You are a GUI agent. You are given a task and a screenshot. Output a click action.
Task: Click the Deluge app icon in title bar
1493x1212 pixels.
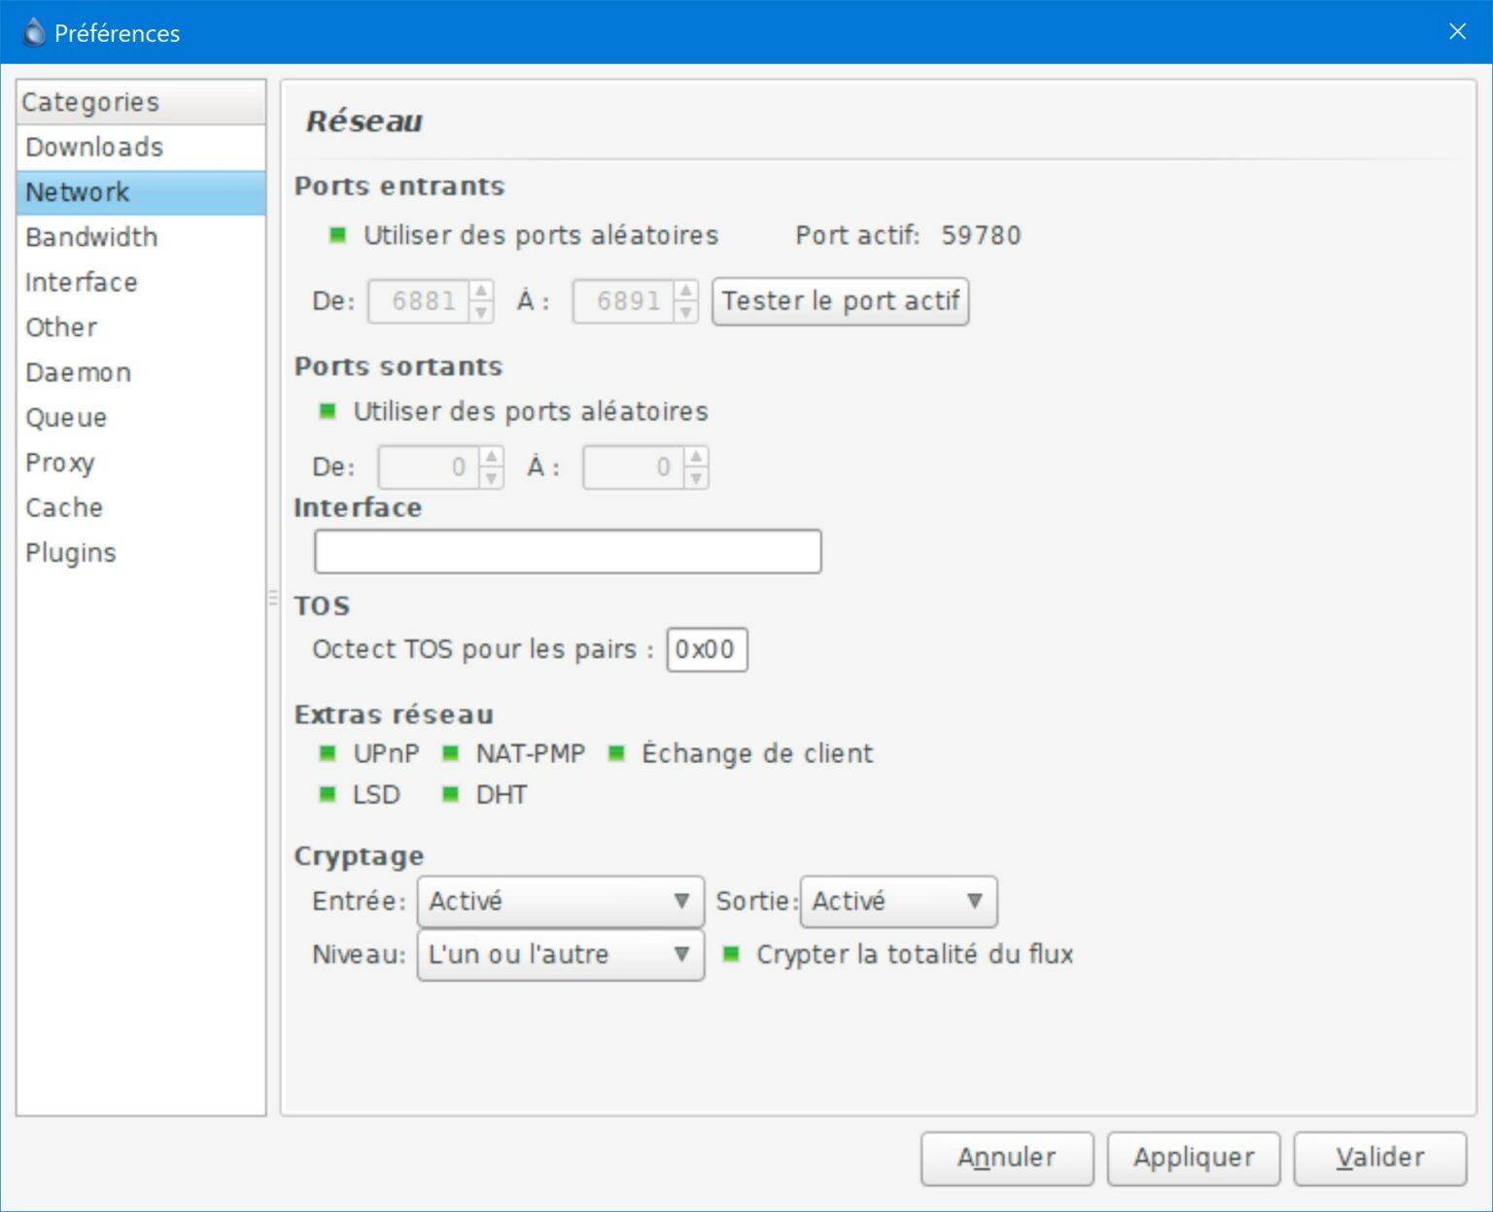33,32
